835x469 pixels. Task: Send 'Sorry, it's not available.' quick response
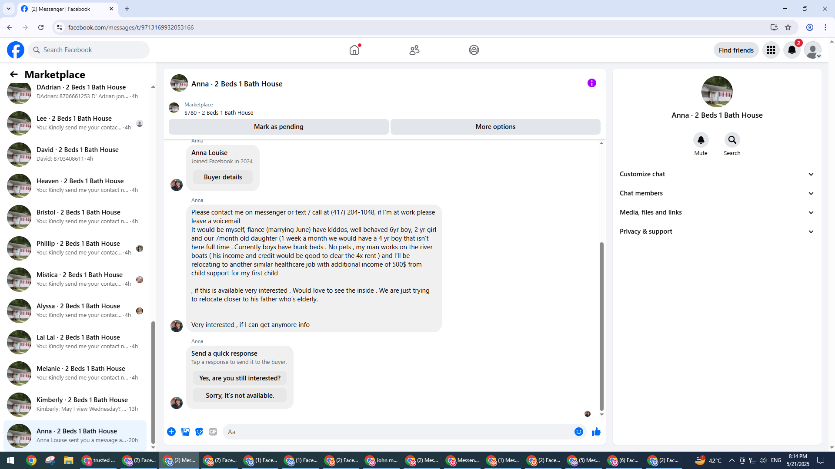pos(240,396)
